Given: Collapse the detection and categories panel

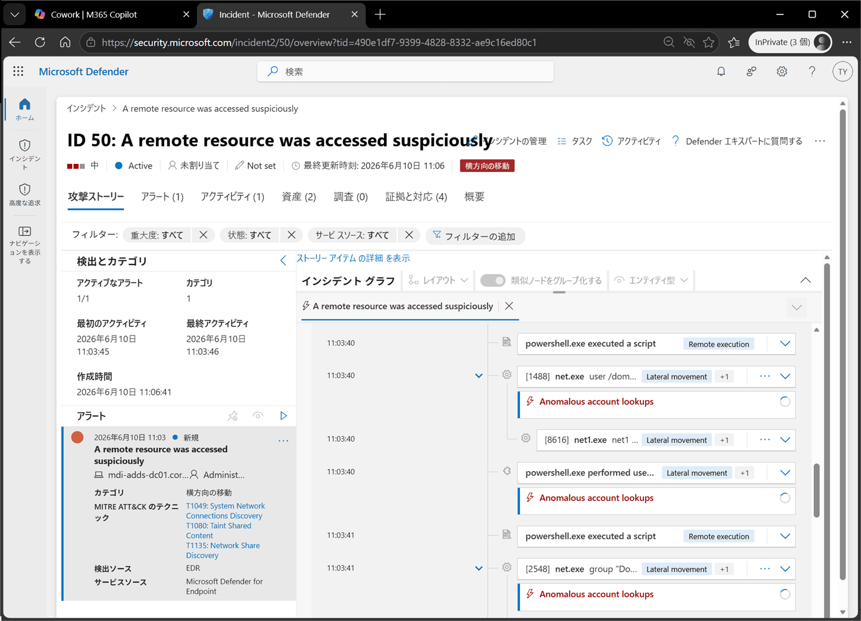Looking at the screenshot, I should [x=283, y=261].
